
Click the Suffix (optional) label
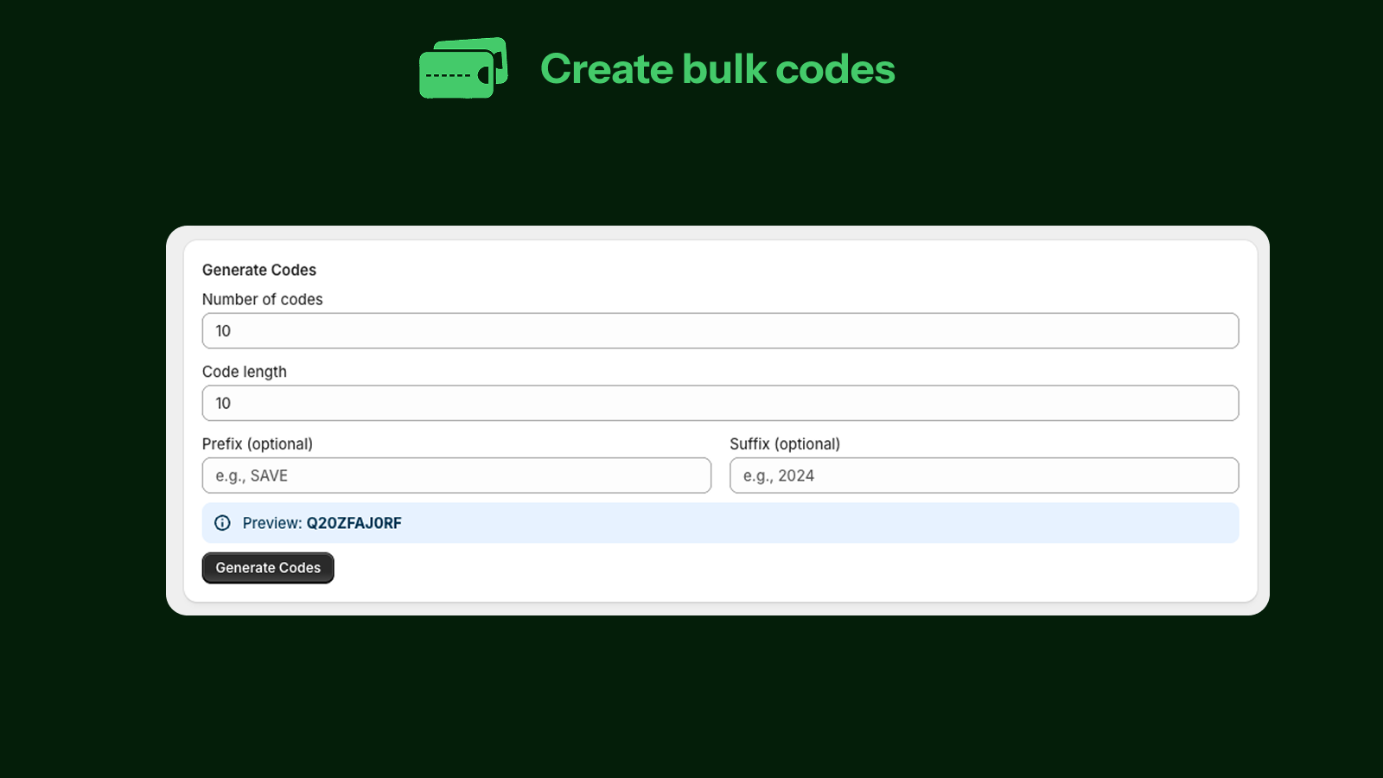(785, 443)
